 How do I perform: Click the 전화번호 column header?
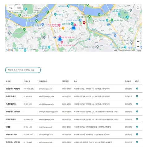[x=27, y=81]
